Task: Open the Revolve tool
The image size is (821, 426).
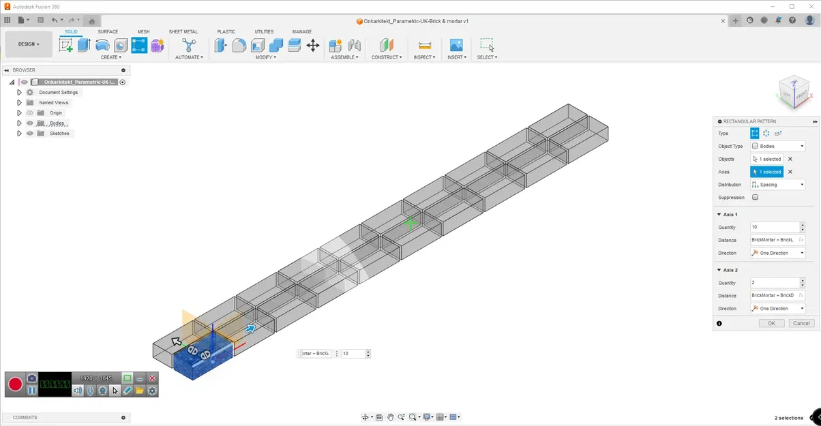Action: tap(102, 45)
